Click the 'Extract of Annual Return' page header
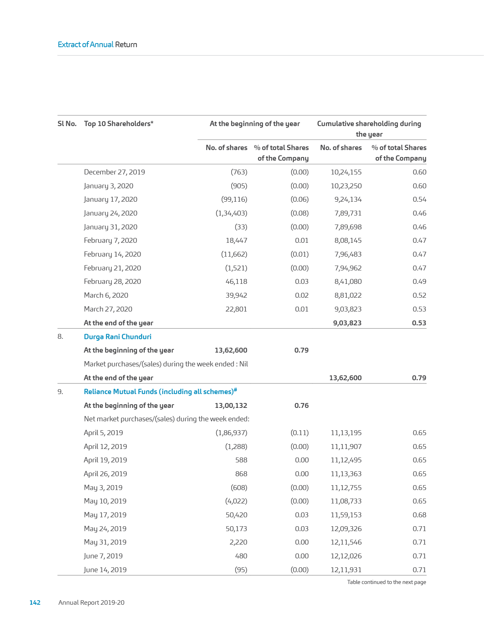Image resolution: width=484 pixels, height=634 pixels. click(x=97, y=45)
